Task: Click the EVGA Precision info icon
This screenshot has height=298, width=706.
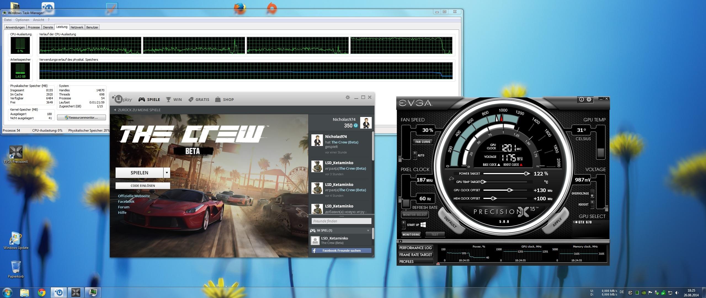Action: click(x=581, y=99)
